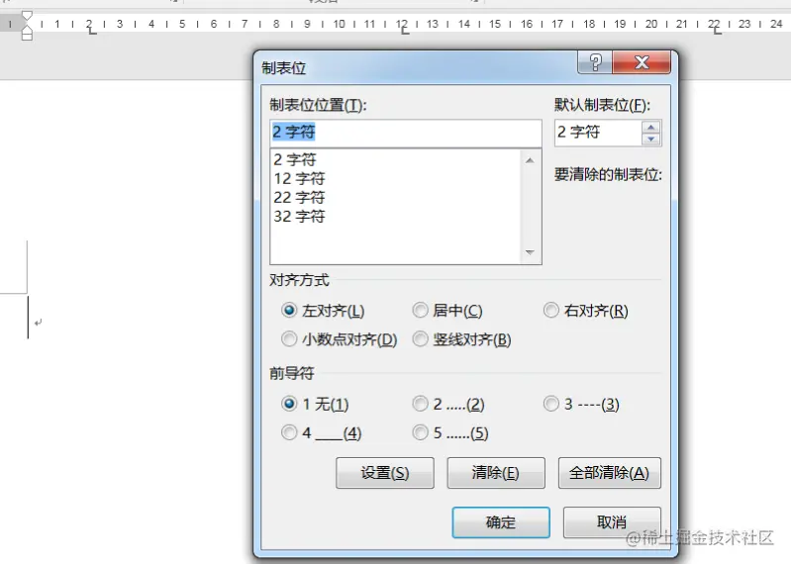Screen dimensions: 791x564
Task: Increase the default tab stop with up spinner
Action: [x=651, y=127]
